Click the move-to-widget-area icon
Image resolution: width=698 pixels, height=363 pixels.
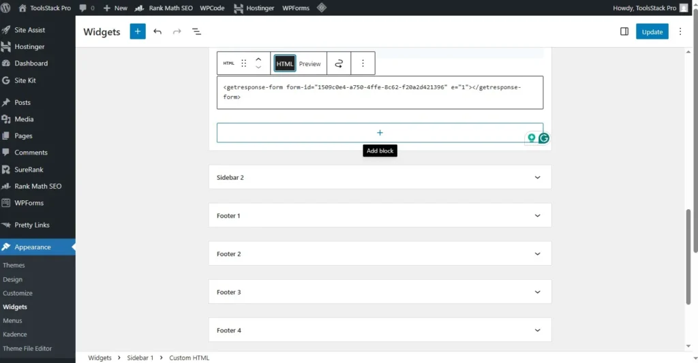coord(339,63)
